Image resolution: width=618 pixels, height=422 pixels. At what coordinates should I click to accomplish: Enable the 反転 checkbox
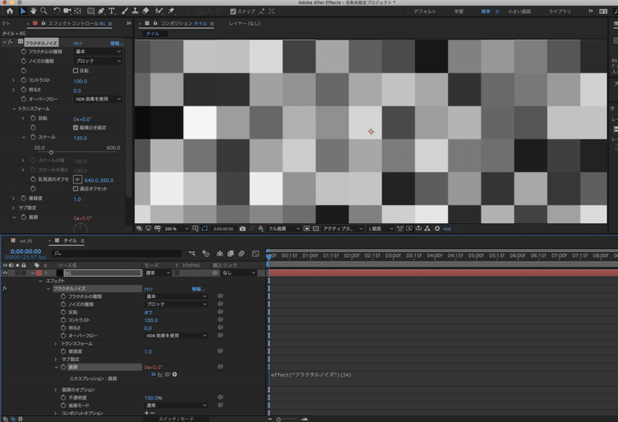click(x=75, y=70)
